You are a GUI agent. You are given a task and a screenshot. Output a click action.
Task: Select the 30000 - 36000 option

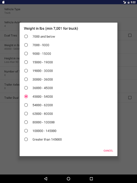pos(68,79)
